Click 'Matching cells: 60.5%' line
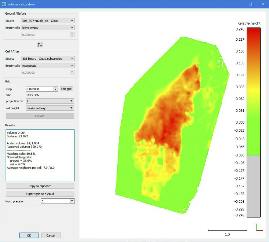 (21, 154)
